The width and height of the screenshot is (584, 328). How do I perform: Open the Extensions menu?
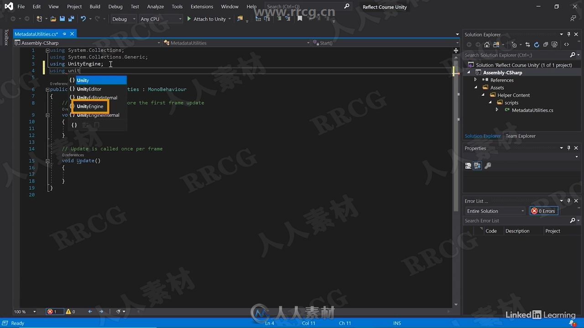202,6
